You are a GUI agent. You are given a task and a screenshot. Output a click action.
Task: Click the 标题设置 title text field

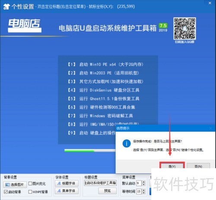[100, 183]
